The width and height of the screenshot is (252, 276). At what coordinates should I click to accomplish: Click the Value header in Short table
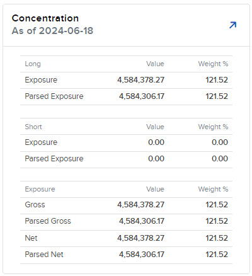point(155,127)
